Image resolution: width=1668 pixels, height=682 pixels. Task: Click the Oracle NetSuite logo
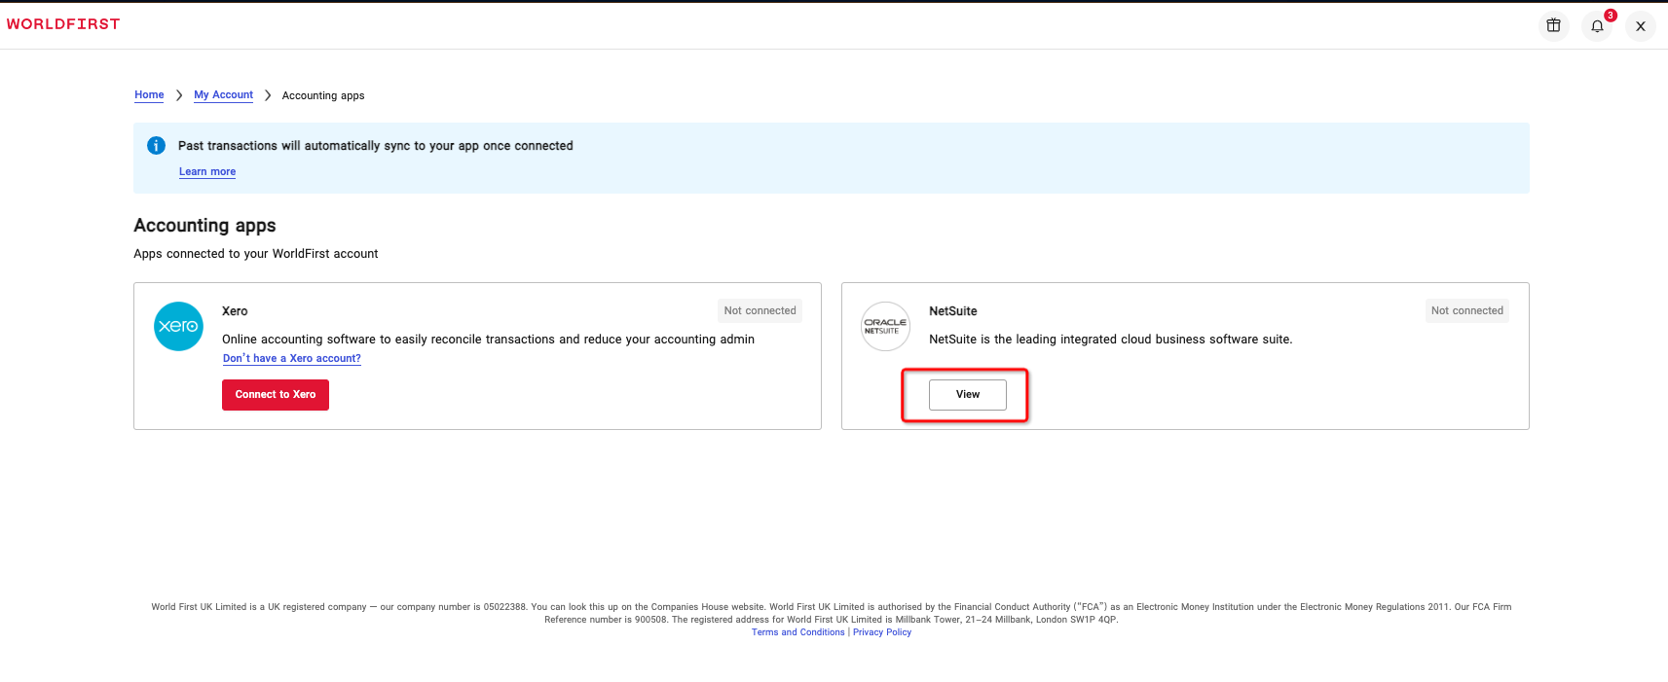tap(885, 326)
